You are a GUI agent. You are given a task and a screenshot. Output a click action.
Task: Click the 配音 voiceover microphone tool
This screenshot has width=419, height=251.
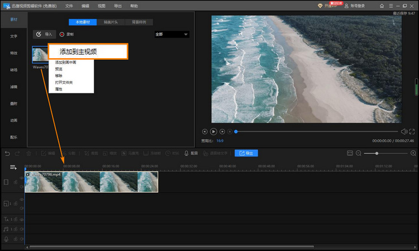click(191, 153)
